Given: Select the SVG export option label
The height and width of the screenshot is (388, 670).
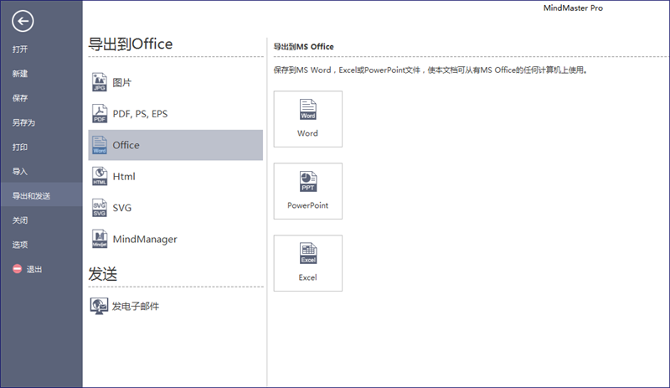Looking at the screenshot, I should [121, 208].
